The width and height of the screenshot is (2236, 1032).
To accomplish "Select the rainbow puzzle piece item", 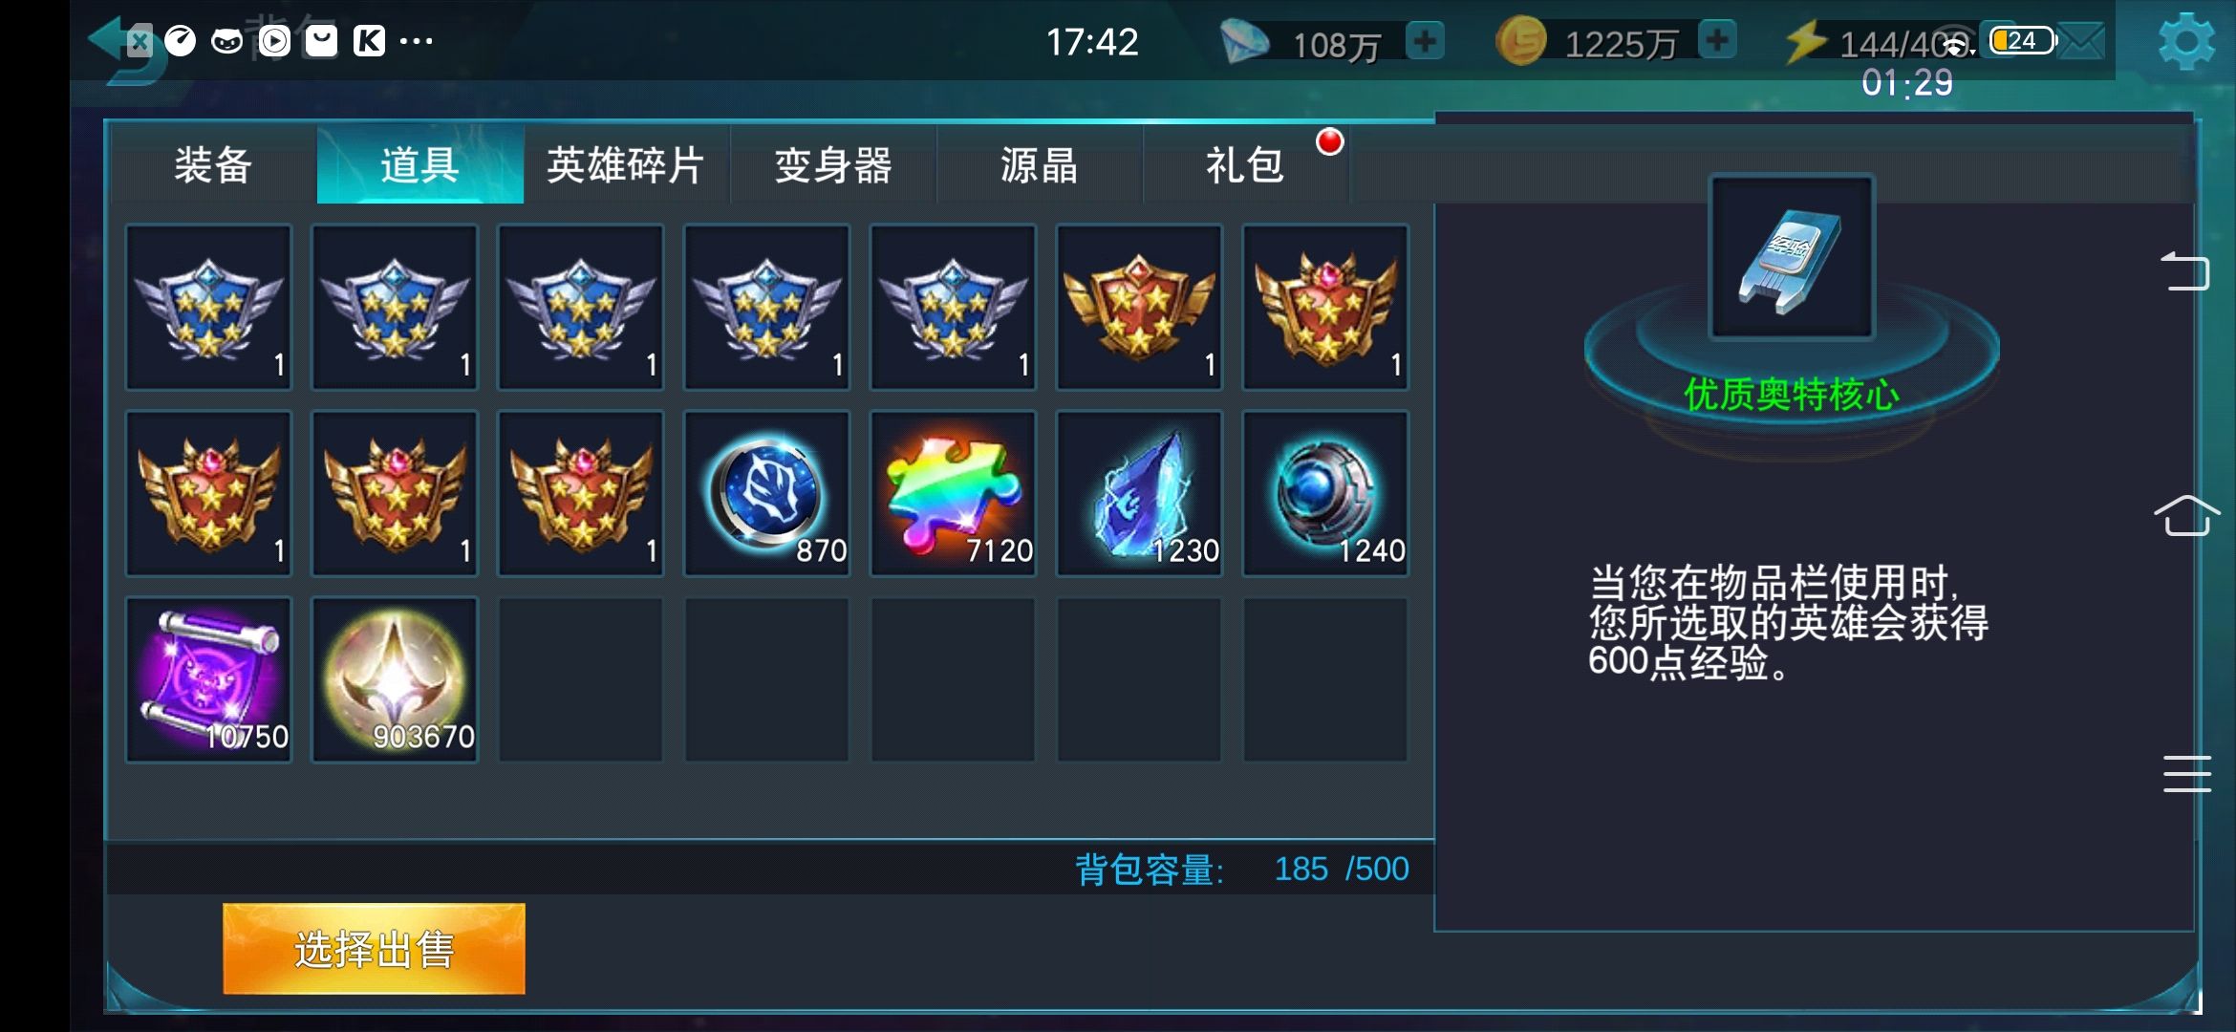I will [x=953, y=493].
